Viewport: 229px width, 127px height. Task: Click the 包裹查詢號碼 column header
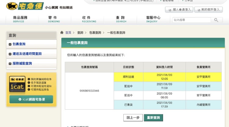click(x=89, y=67)
